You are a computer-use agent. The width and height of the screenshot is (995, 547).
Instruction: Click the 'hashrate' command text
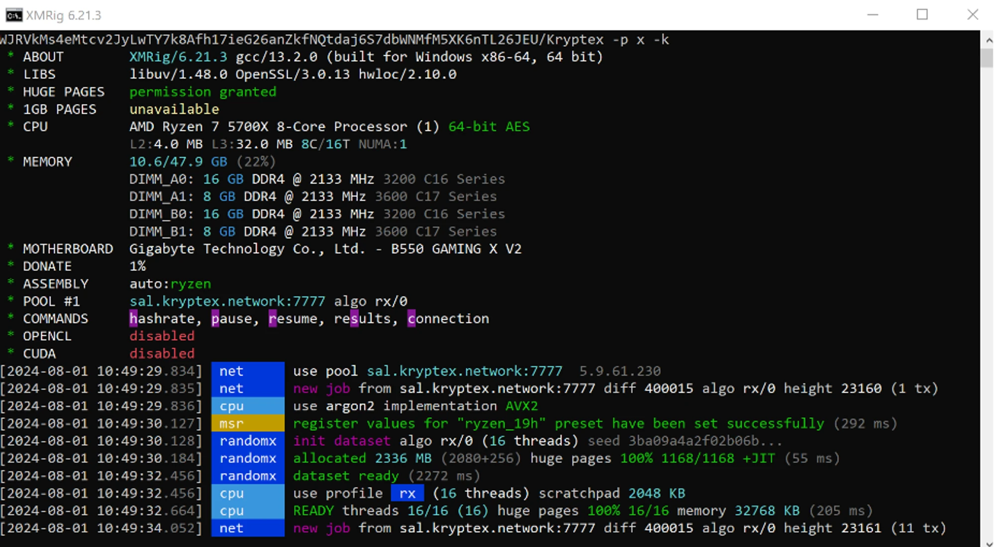(x=162, y=319)
